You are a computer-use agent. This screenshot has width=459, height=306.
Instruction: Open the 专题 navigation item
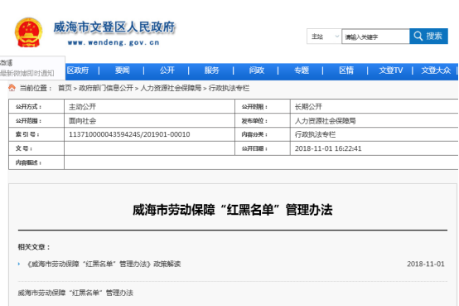[302, 70]
